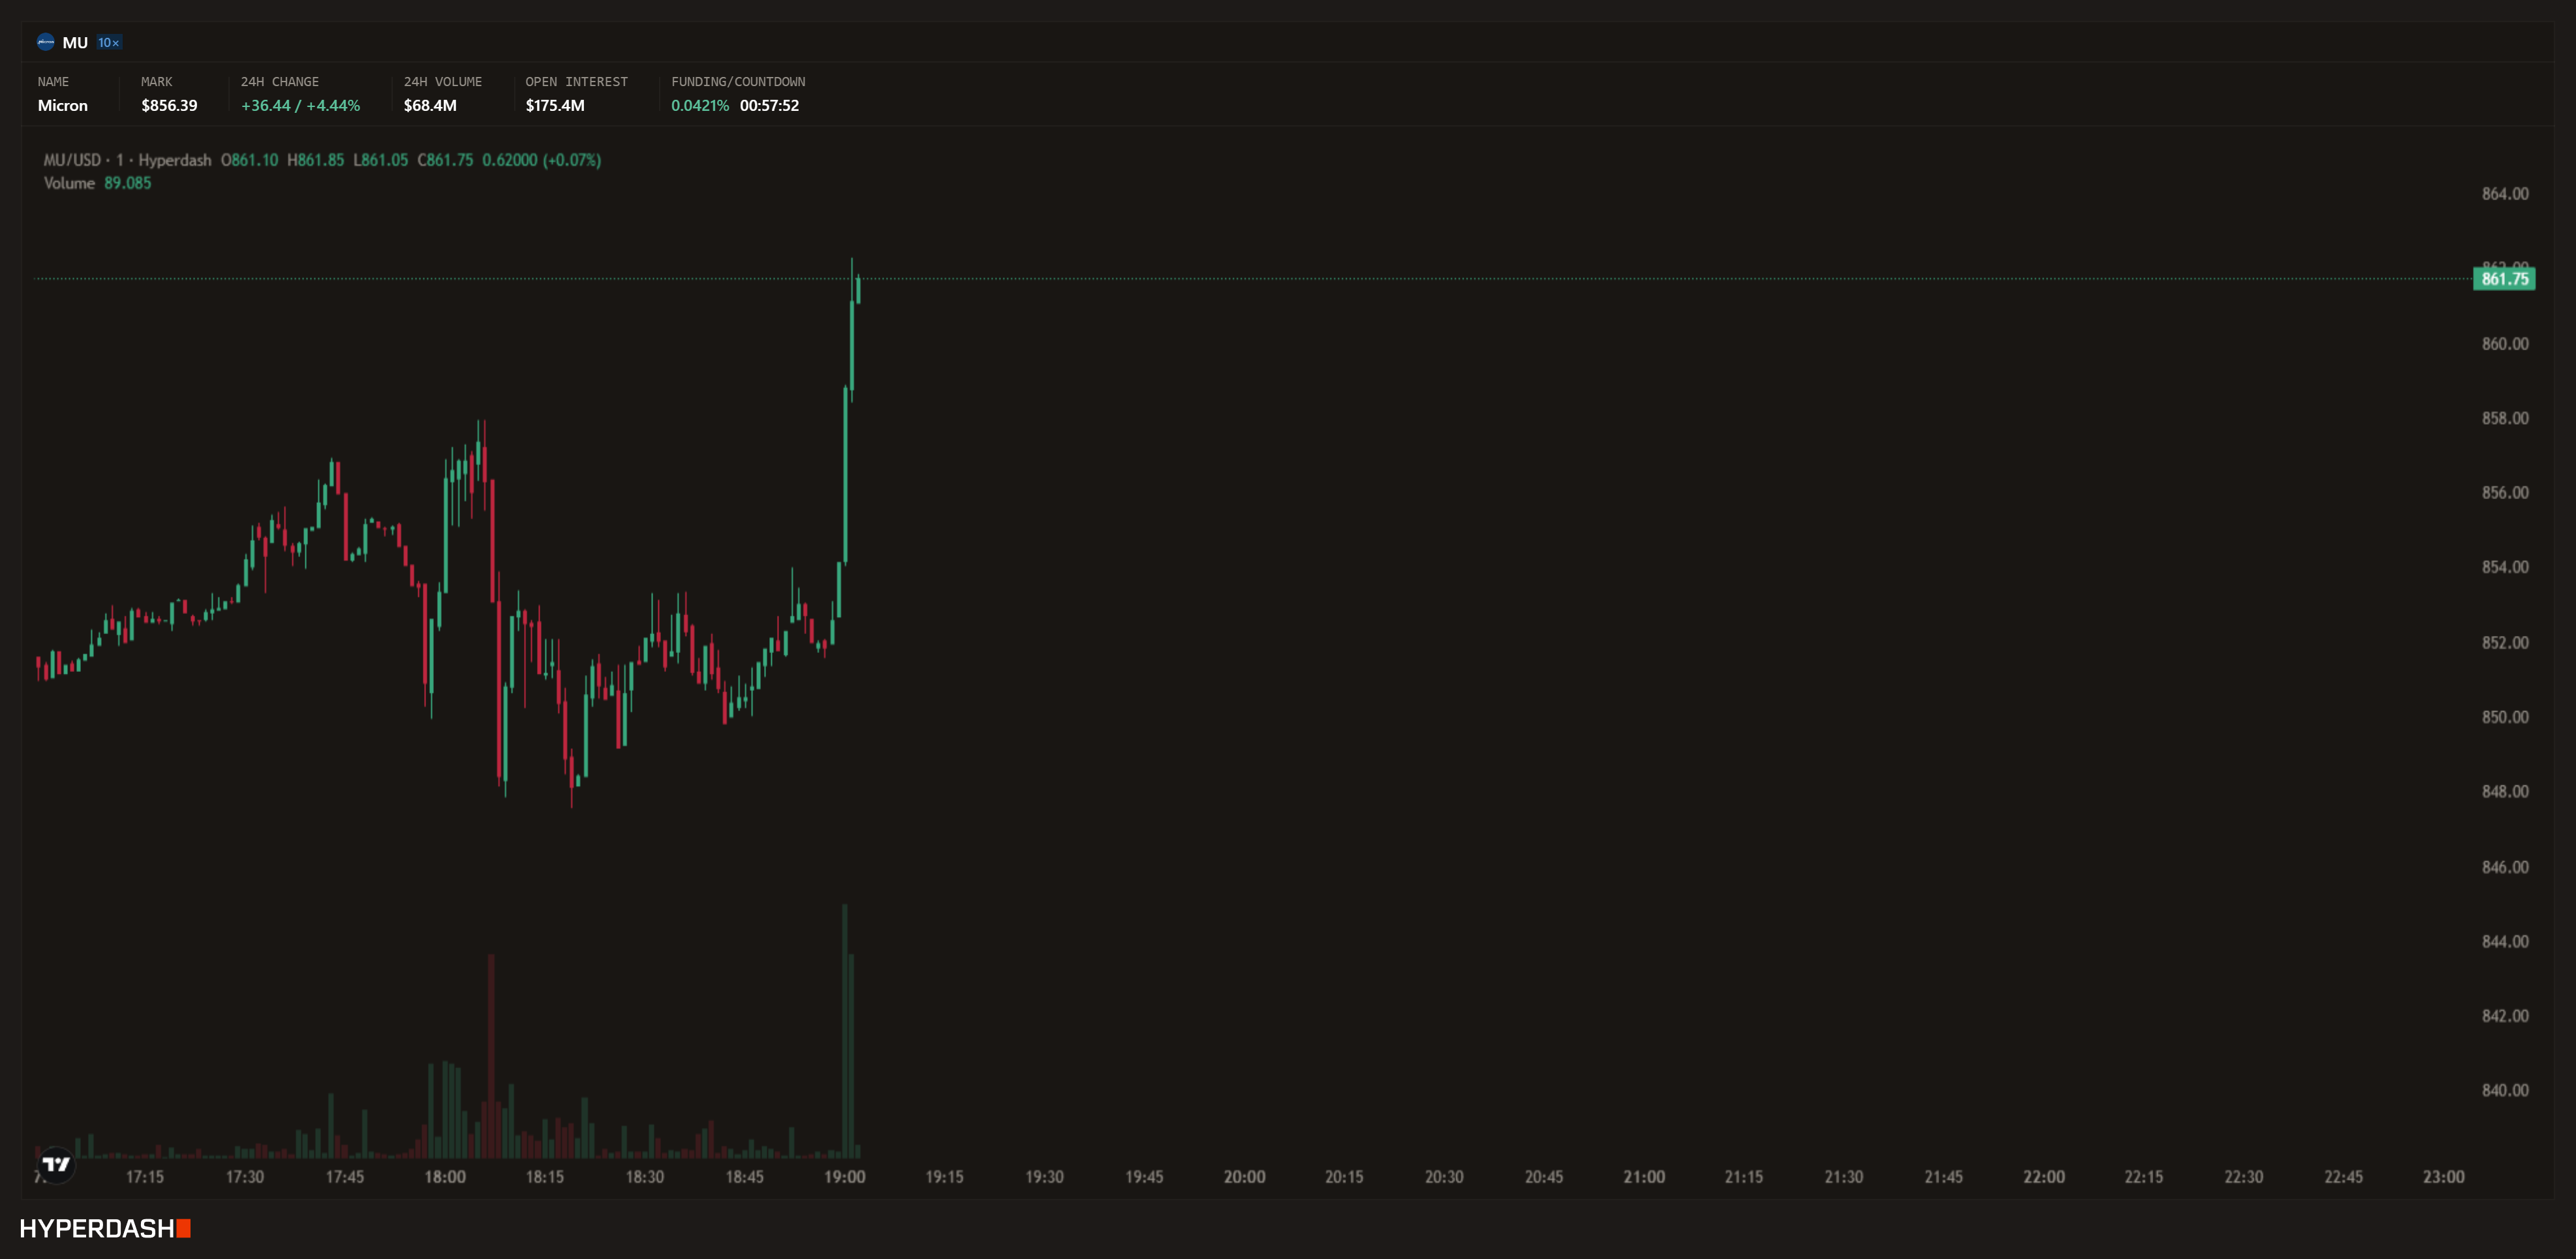Click the 848.00 price axis label
The image size is (2576, 1259).
2505,792
